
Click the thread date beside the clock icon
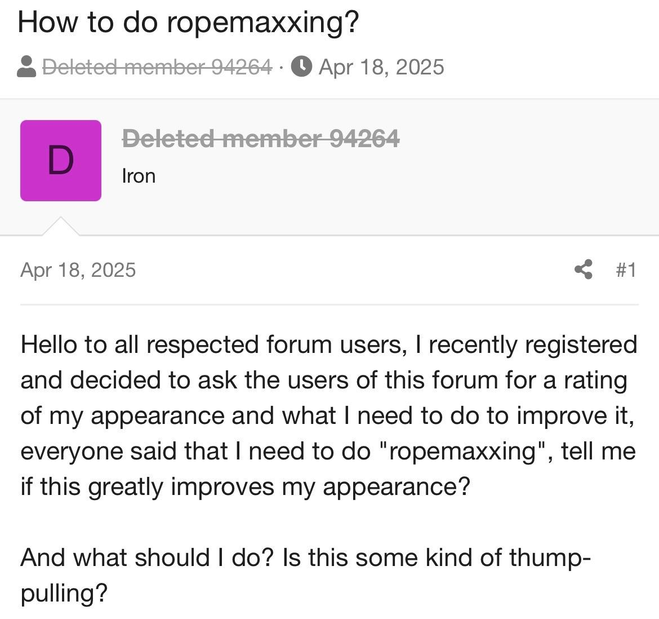tap(381, 67)
